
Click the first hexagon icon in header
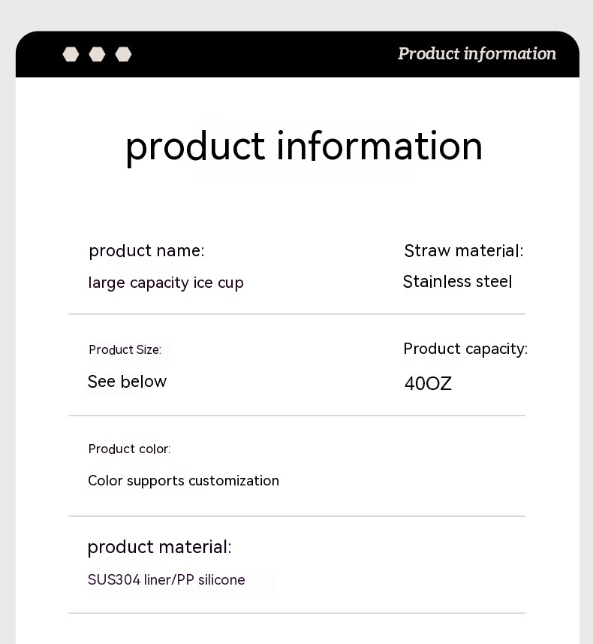71,54
